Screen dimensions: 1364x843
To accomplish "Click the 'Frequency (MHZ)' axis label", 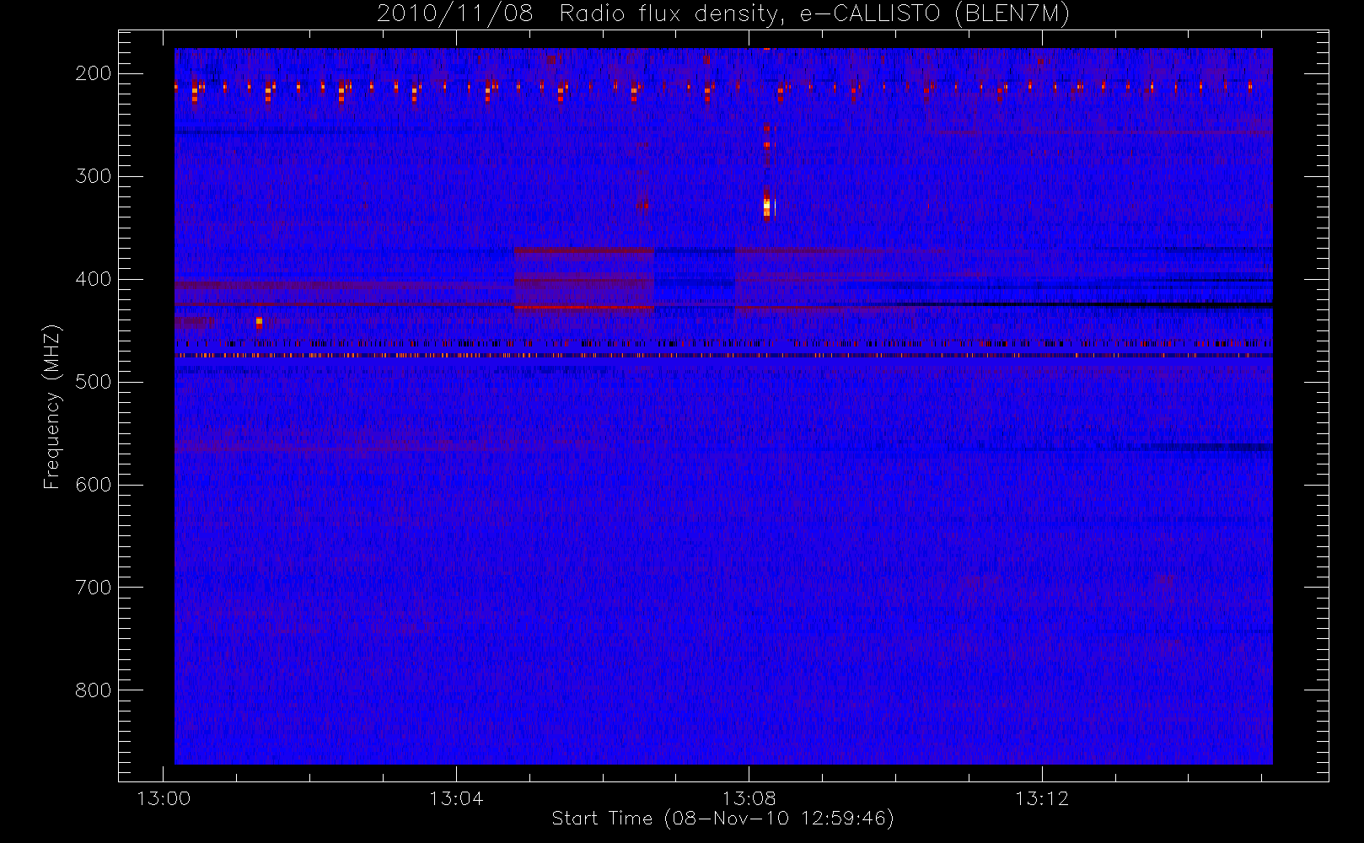I will (x=52, y=406).
